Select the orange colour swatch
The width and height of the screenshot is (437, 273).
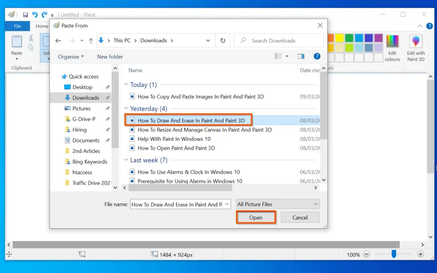tap(331, 38)
